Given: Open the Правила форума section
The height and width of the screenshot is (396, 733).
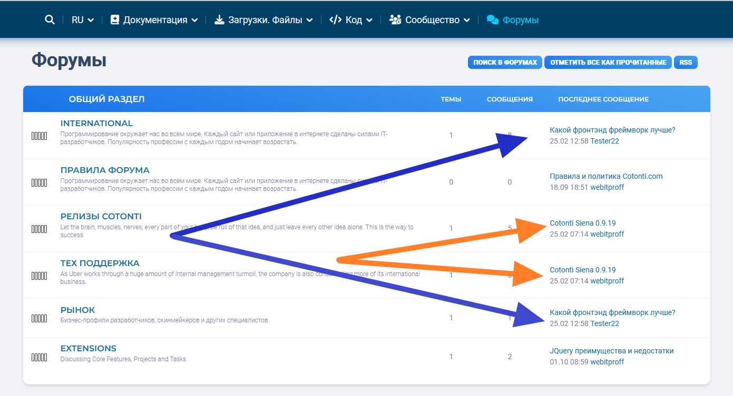Looking at the screenshot, I should 105,170.
